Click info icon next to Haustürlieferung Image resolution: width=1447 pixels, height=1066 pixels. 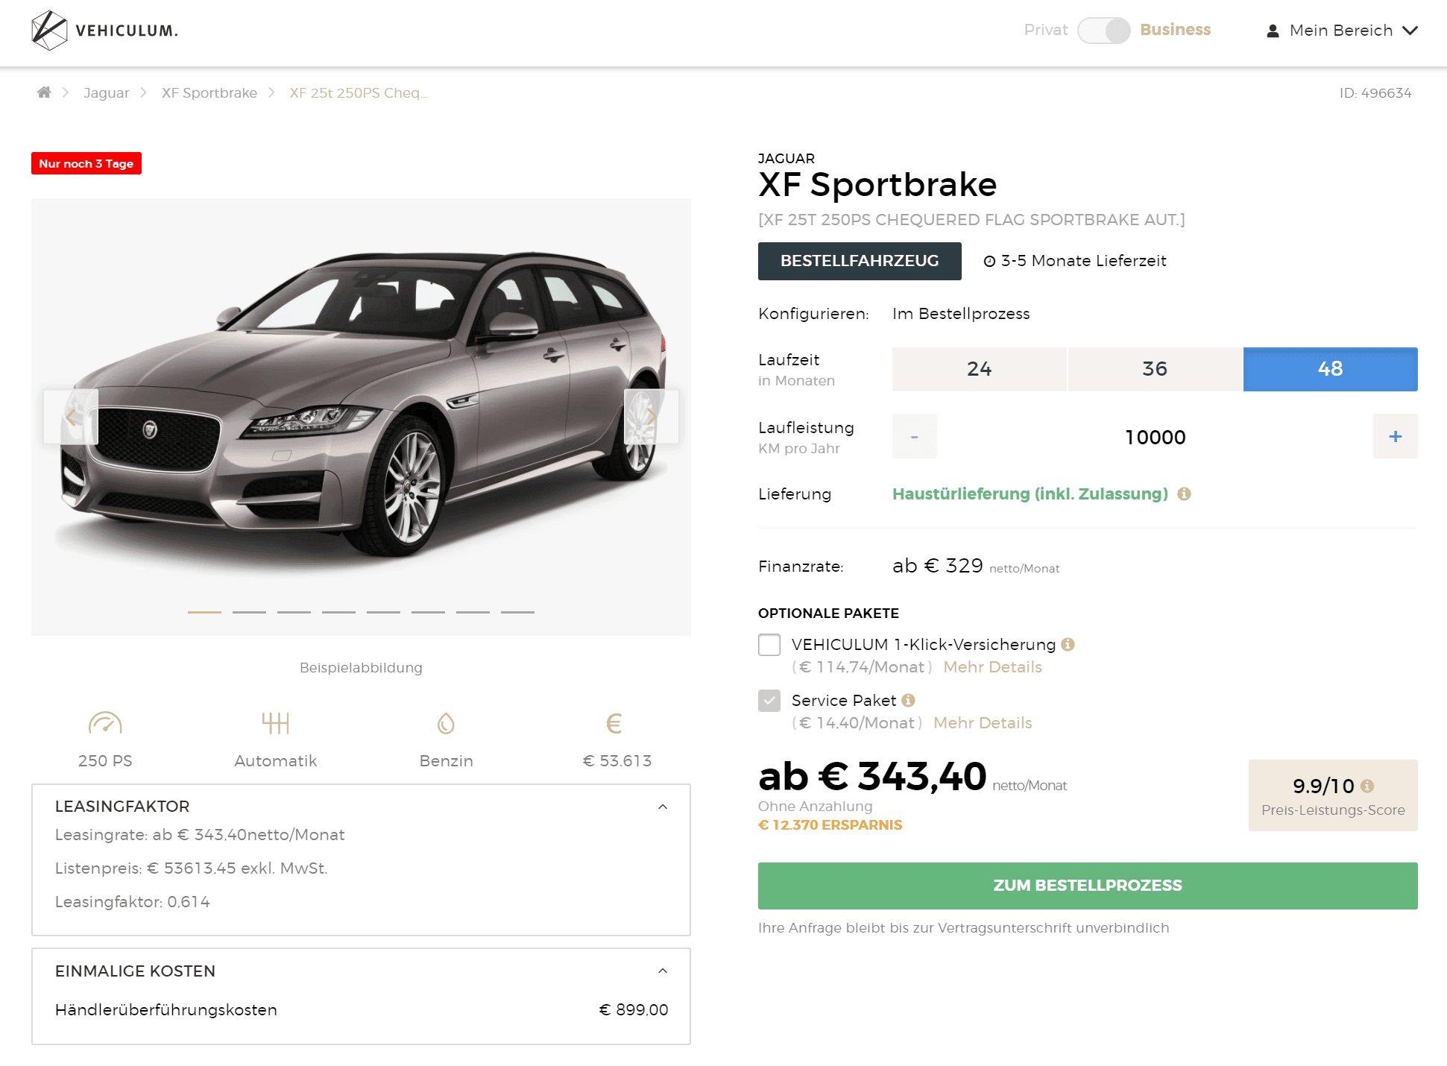tap(1184, 493)
